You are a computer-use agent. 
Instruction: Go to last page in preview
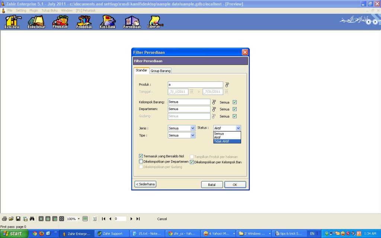138,219
